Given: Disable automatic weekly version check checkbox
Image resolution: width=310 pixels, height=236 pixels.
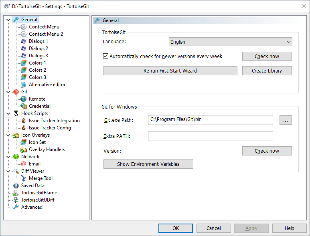Looking at the screenshot, I should (106, 56).
